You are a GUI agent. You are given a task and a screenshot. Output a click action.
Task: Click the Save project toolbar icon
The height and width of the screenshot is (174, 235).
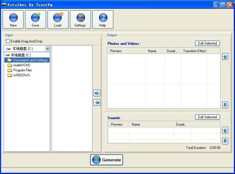pyautogui.click(x=35, y=20)
